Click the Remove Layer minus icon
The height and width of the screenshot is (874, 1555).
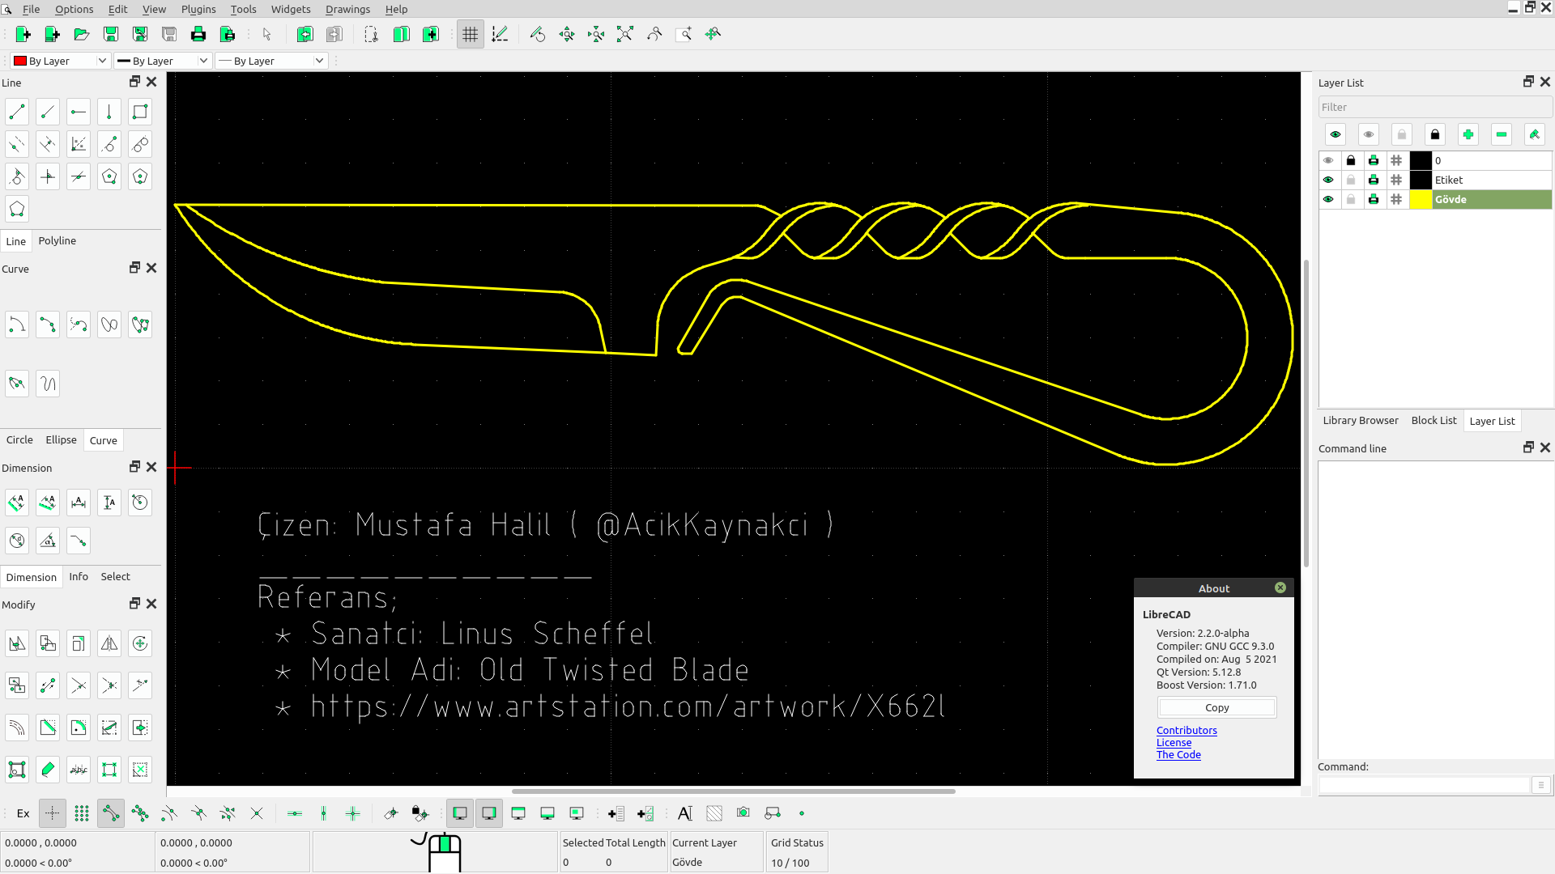(x=1502, y=134)
